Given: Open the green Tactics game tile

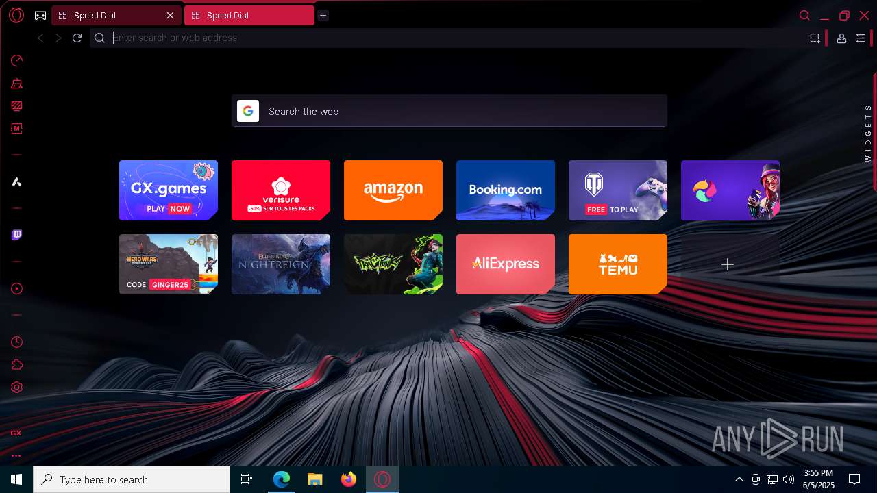Looking at the screenshot, I should click(393, 264).
